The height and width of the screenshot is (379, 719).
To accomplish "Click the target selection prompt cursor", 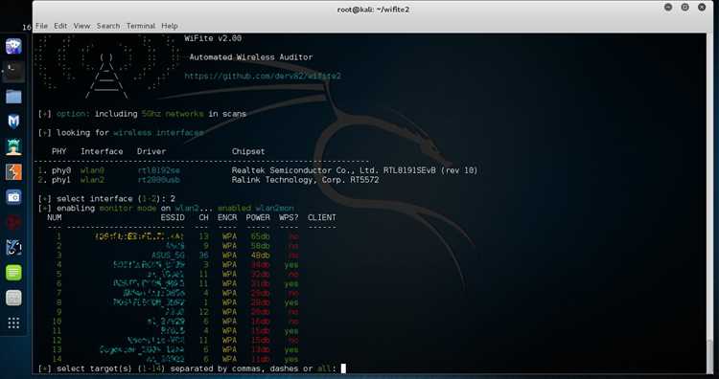I will [x=343, y=368].
